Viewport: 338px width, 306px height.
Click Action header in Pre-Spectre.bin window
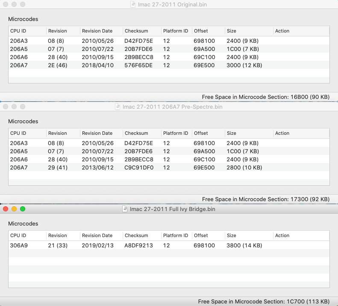[x=301, y=133]
